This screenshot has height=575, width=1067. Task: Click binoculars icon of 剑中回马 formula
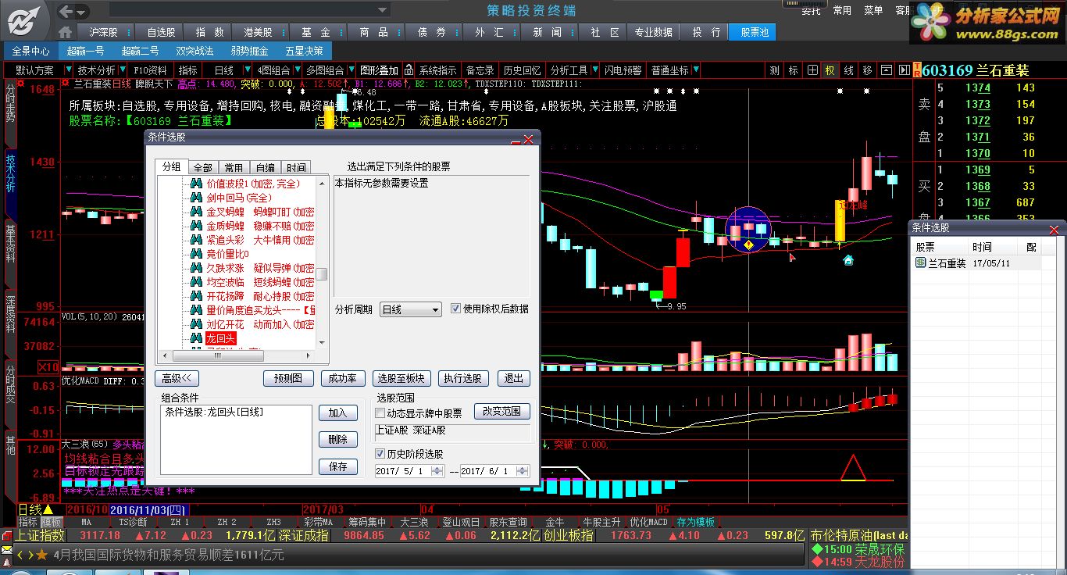click(198, 198)
